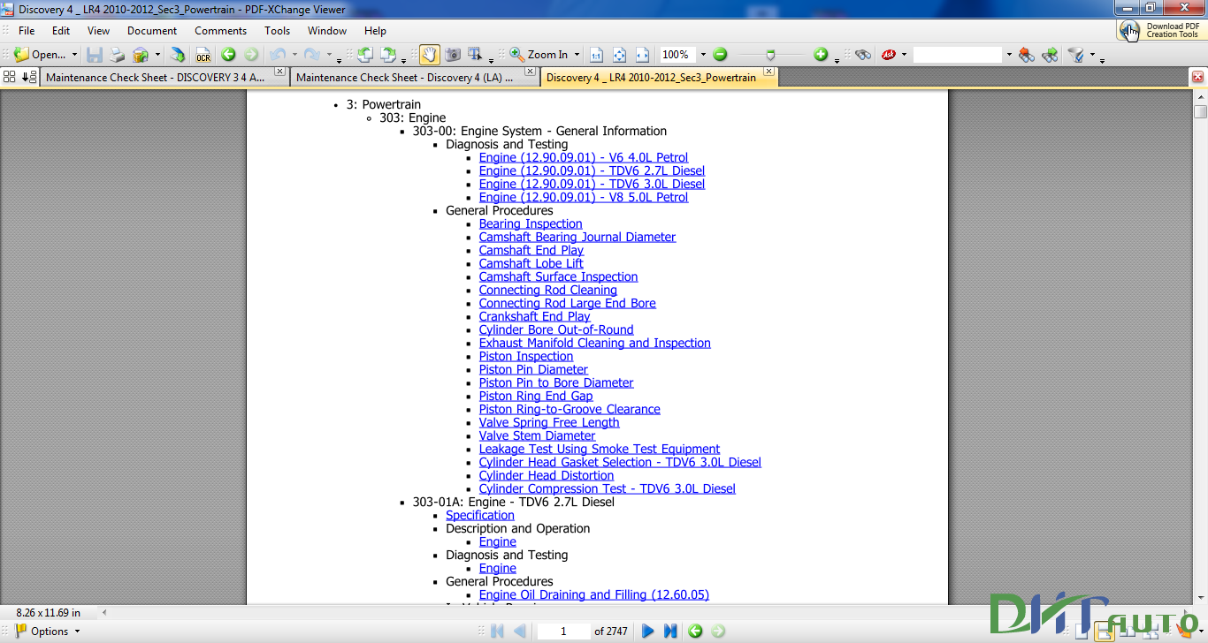
Task: Open Crankshaft End Play link
Action: click(x=534, y=317)
